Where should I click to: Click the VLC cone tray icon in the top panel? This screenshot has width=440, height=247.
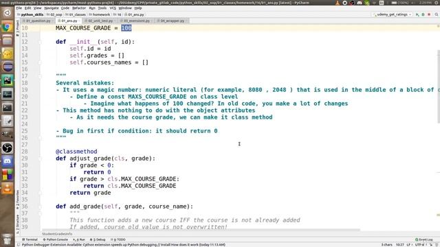(x=338, y=3)
